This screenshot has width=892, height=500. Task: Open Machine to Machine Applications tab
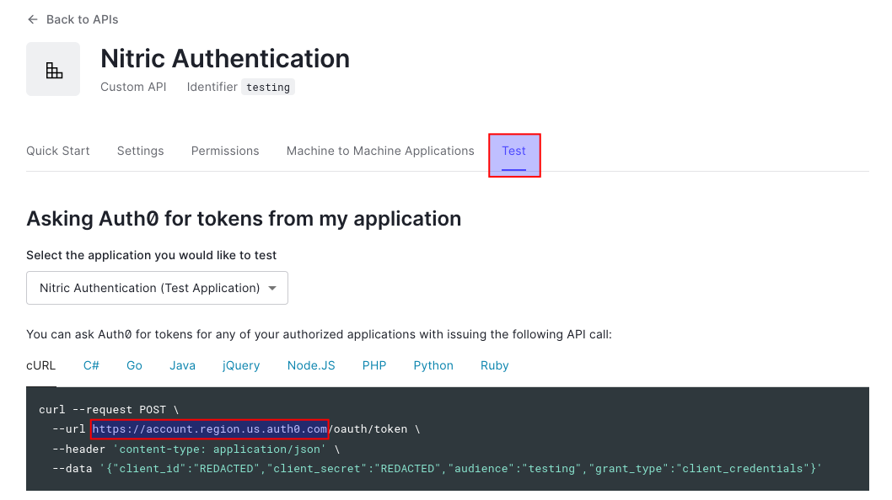pos(380,151)
